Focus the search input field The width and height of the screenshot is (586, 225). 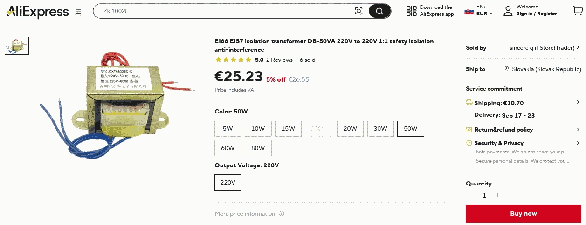click(224, 11)
